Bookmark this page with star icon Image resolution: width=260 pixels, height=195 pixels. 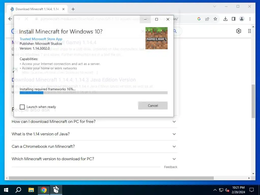(215, 19)
